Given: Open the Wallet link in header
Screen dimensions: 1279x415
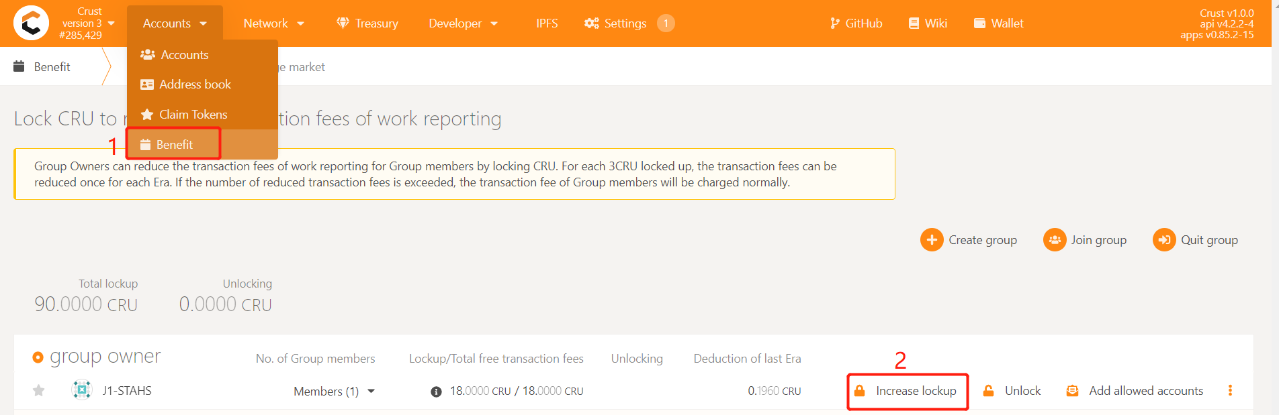Looking at the screenshot, I should pos(999,23).
